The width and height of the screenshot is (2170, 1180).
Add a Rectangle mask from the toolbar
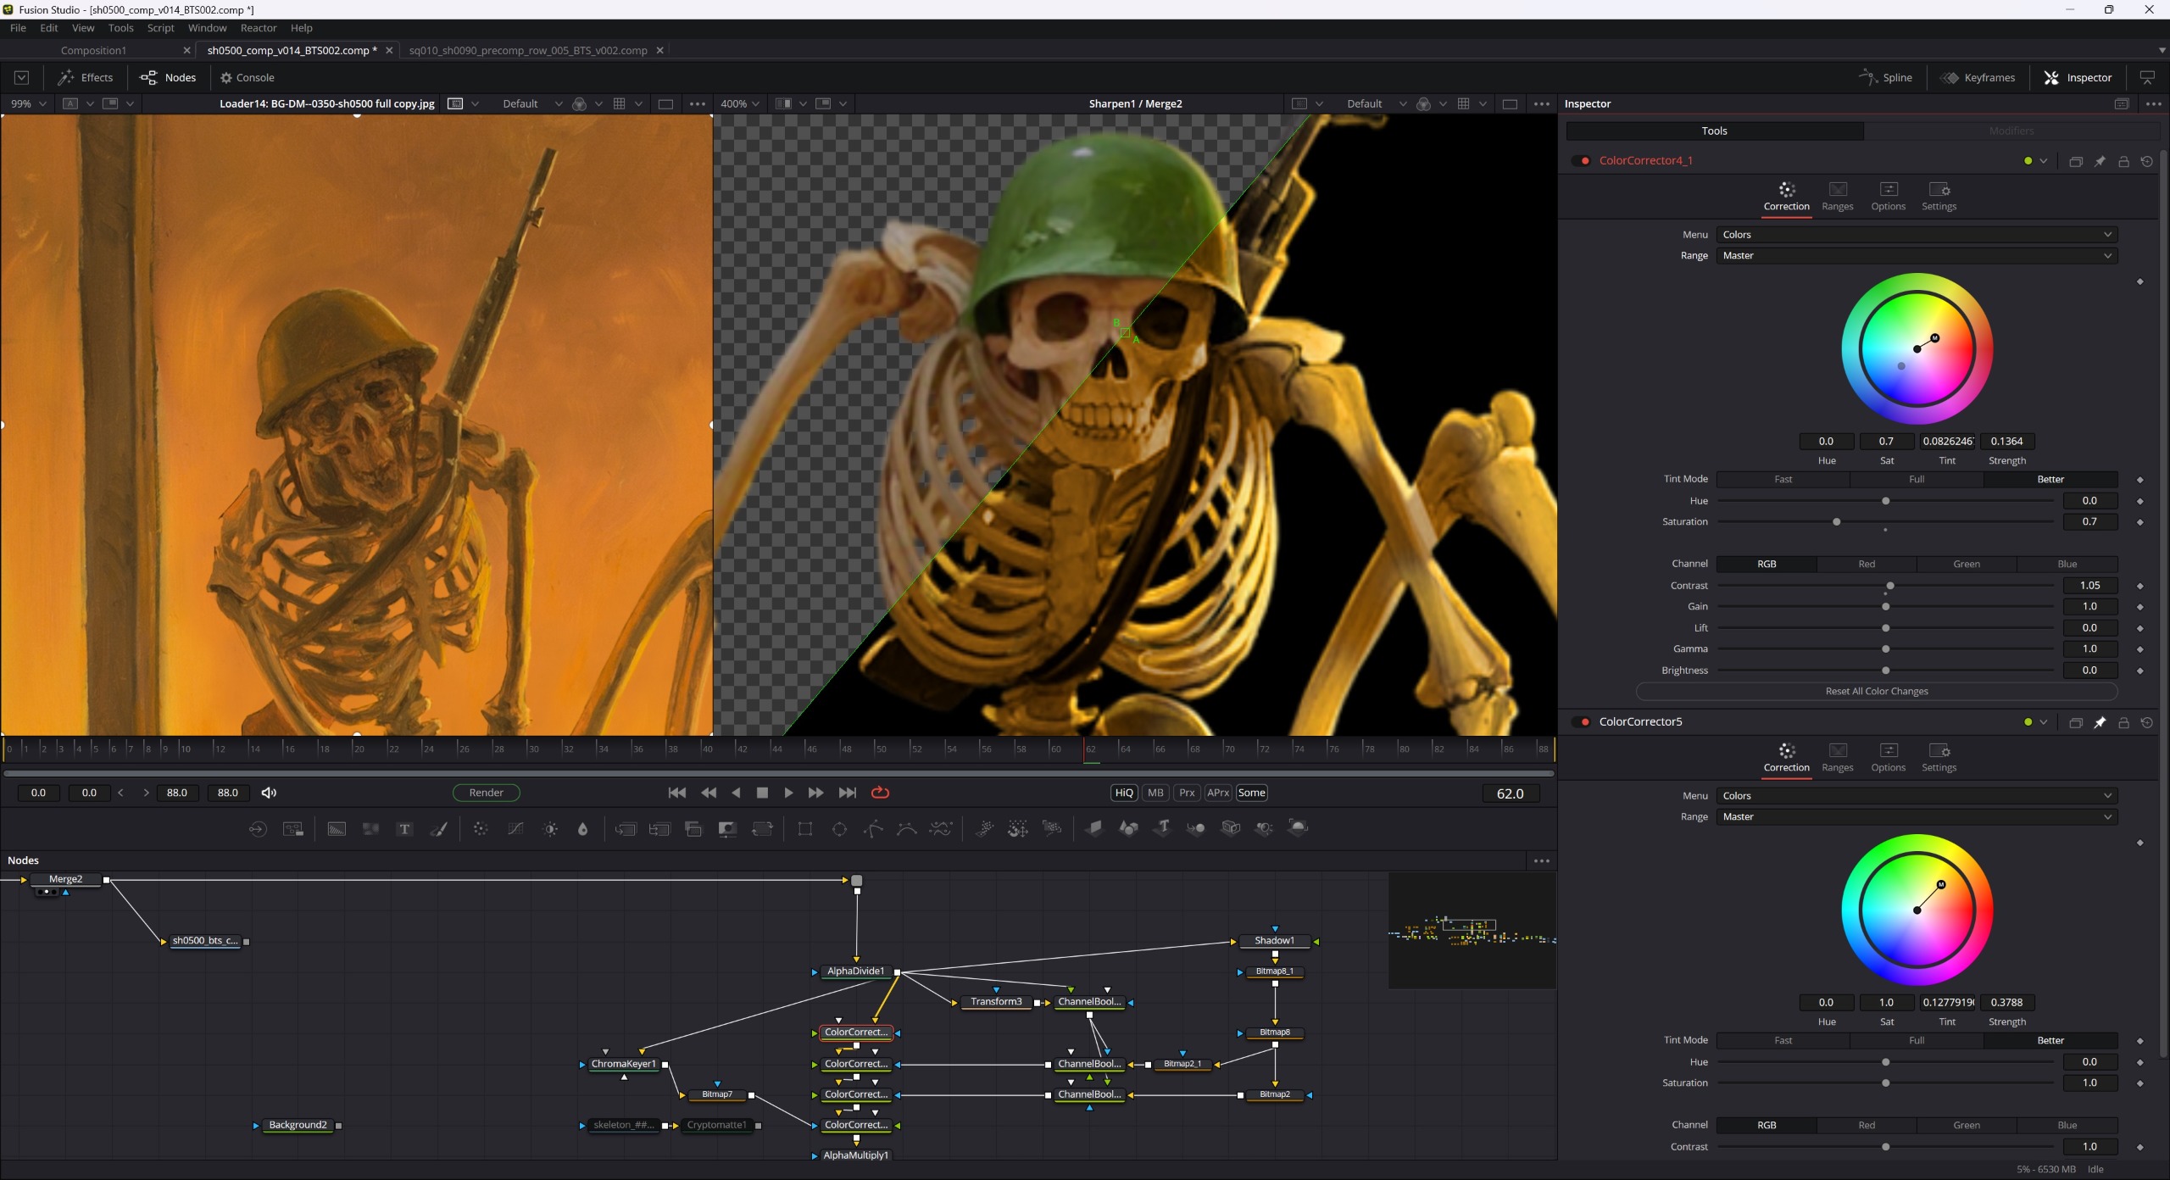tap(805, 829)
